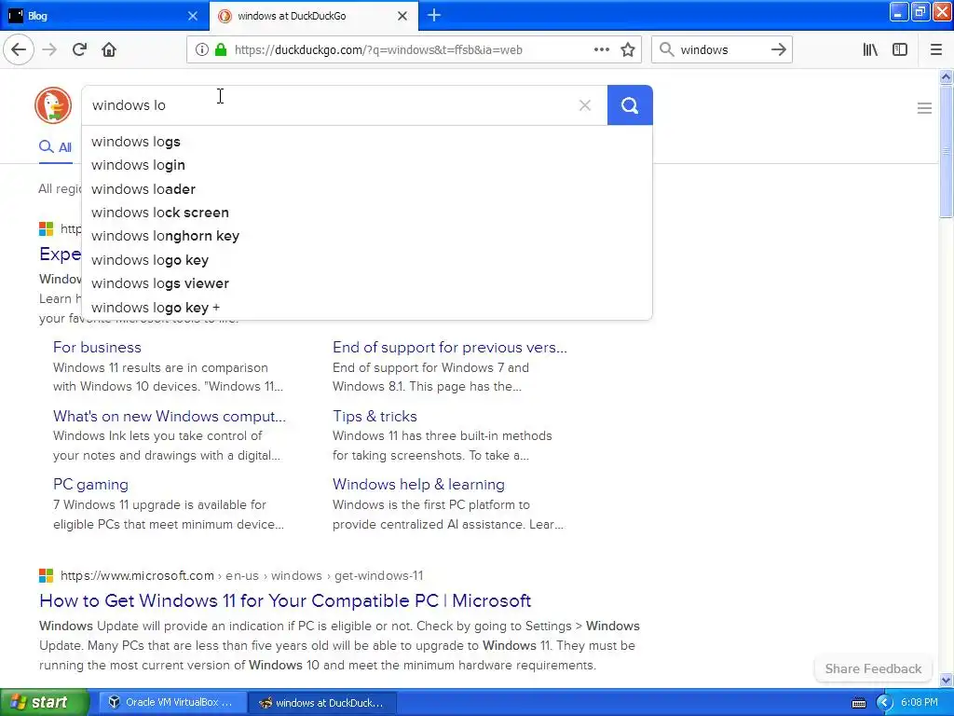Click the forward navigation arrow

point(50,50)
